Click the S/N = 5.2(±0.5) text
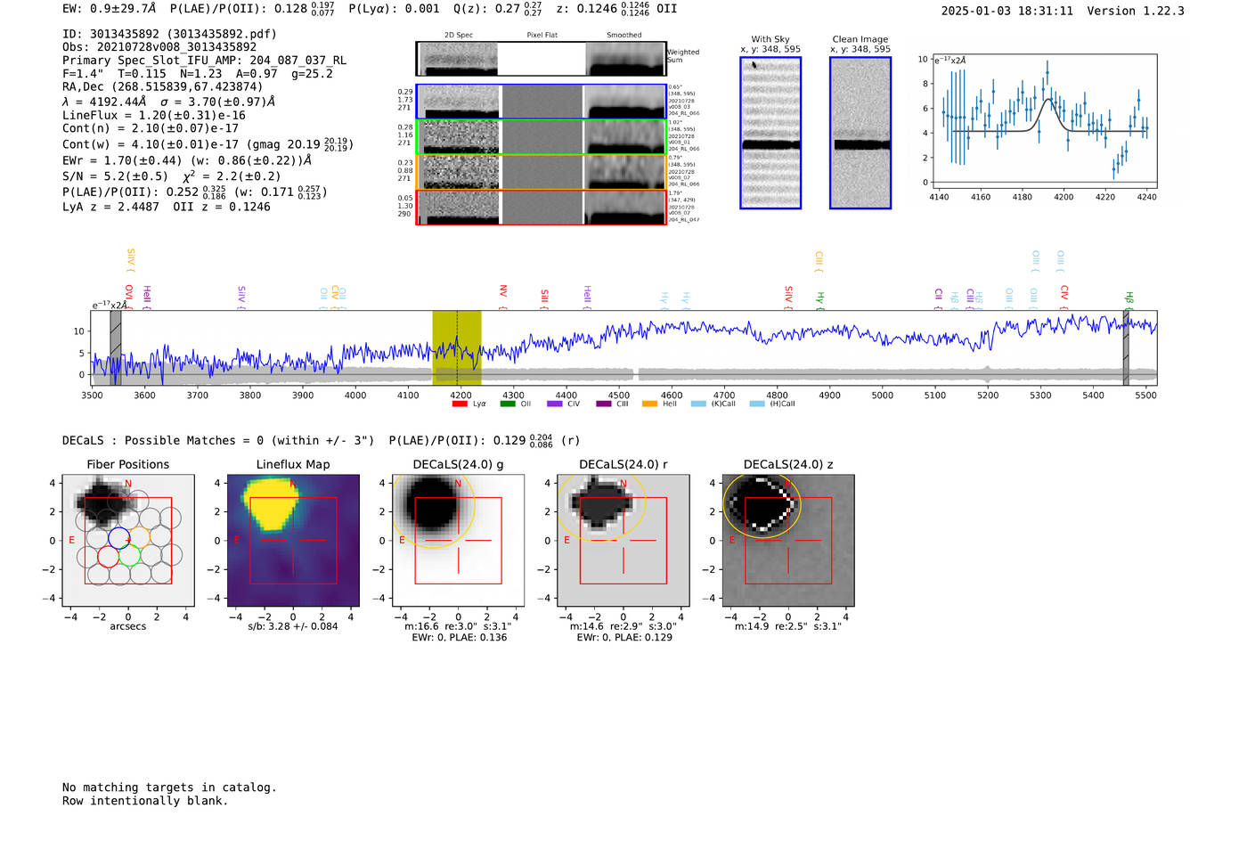The height and width of the screenshot is (849, 1247). [x=115, y=176]
